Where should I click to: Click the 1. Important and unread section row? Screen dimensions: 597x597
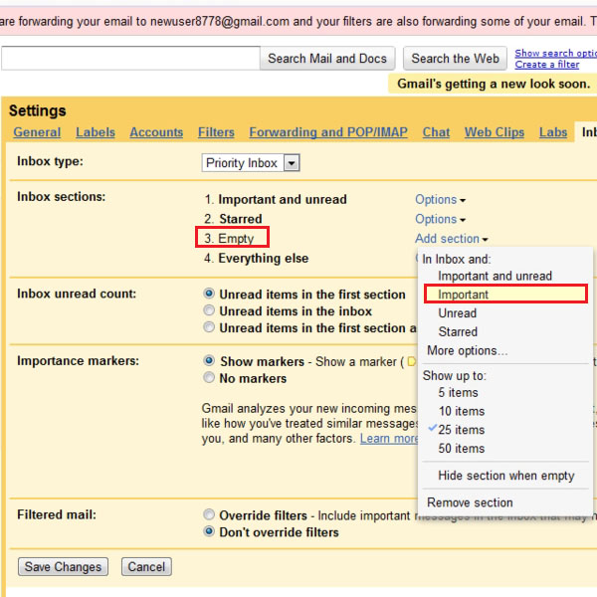pyautogui.click(x=276, y=200)
